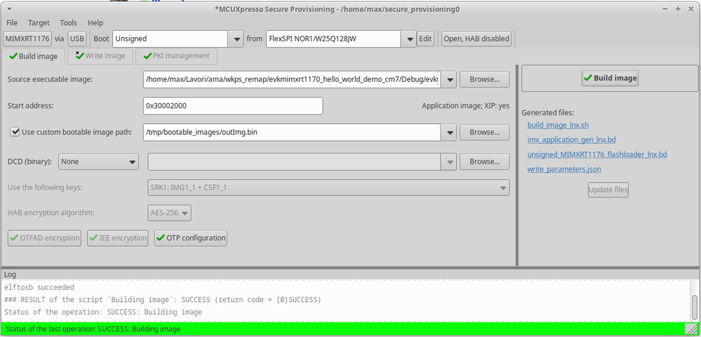Open OTP configuration
Screen dimensions: 701x337
190,238
